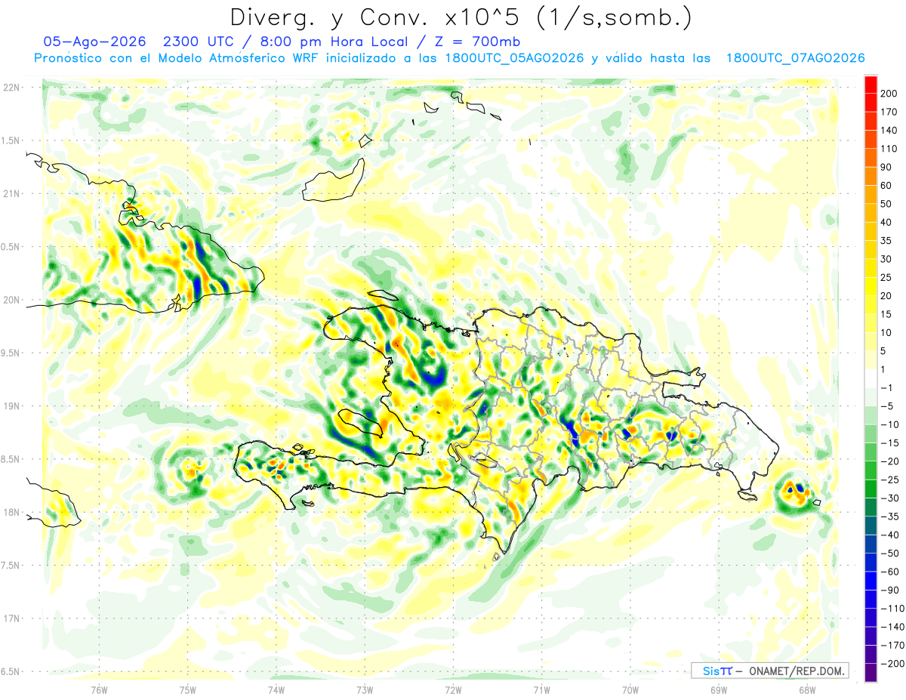This screenshot has width=906, height=700.
Task: Click the dark purple bottom swatch of the color bar
Action: [x=871, y=673]
